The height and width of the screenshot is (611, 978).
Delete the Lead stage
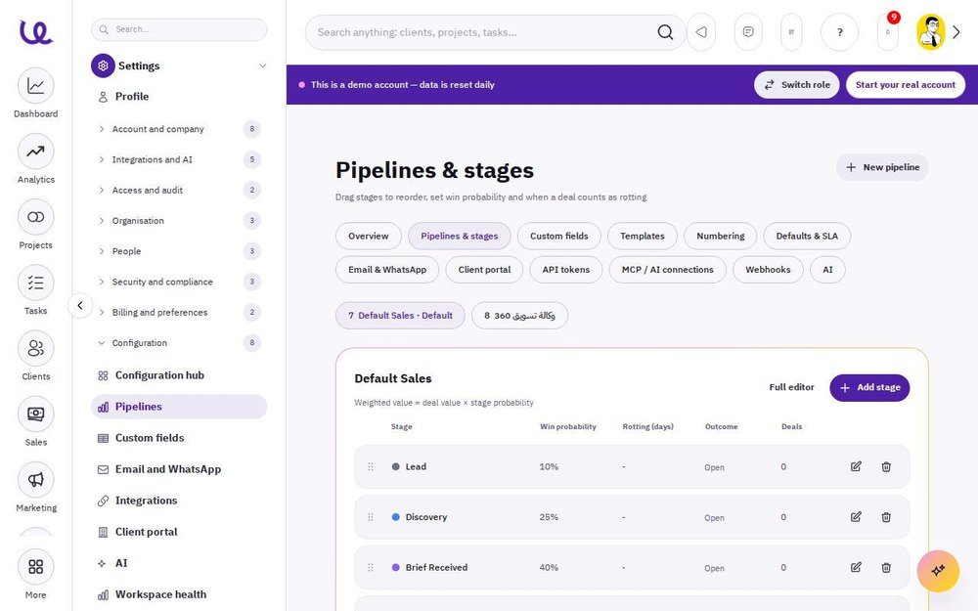point(886,466)
